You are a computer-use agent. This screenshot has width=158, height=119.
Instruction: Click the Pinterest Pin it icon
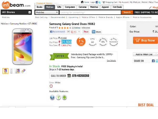(86, 32)
